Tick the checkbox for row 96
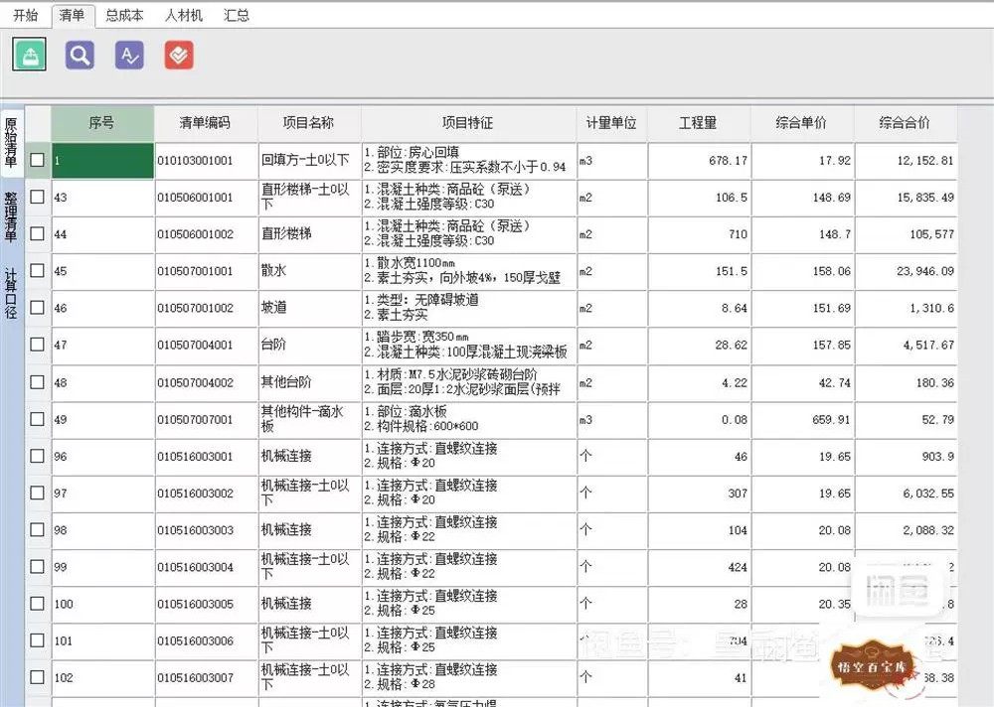This screenshot has height=707, width=994. 38,456
